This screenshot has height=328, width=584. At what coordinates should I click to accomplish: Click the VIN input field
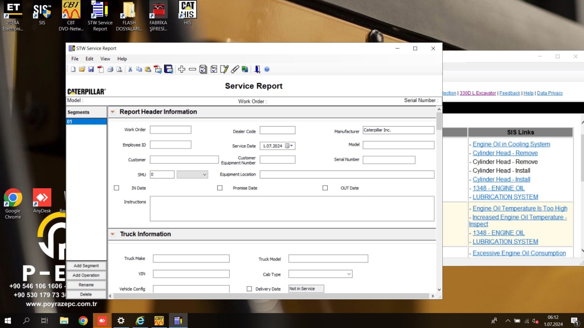[x=191, y=274]
